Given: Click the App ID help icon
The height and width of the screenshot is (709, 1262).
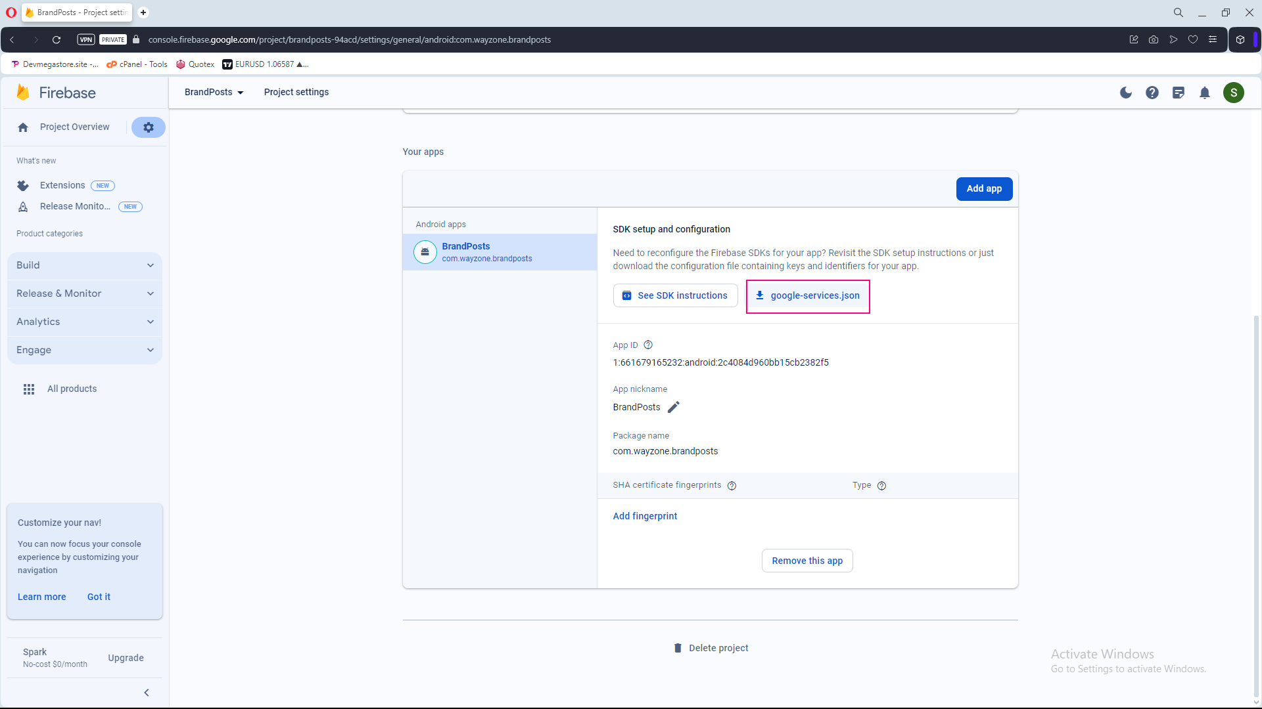Looking at the screenshot, I should point(648,345).
